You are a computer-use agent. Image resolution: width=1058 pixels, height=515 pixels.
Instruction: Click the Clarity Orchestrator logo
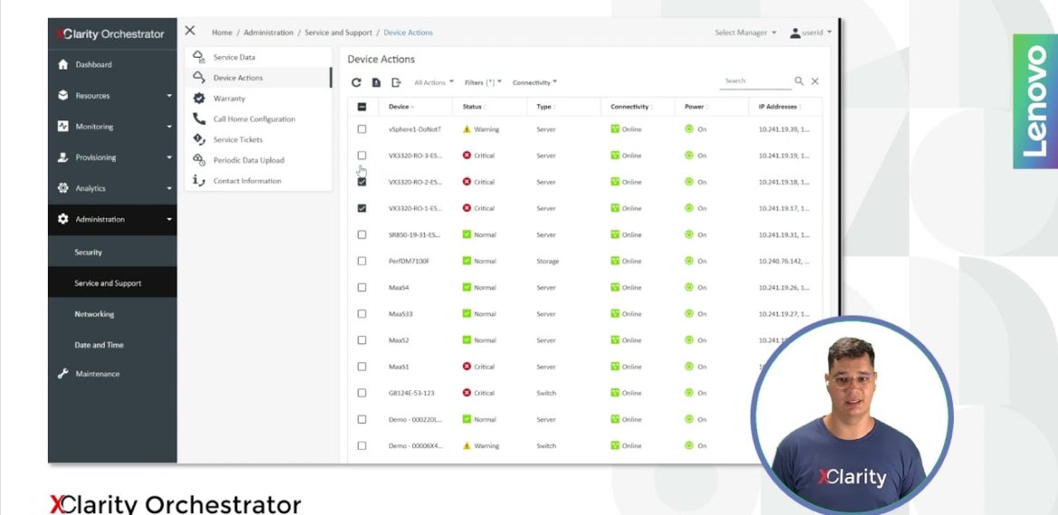point(111,33)
